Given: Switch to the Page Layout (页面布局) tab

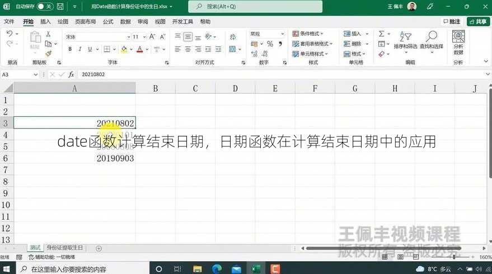Looking at the screenshot, I should point(85,22).
